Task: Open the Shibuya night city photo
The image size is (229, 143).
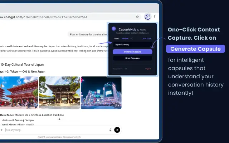Action: click(x=101, y=93)
